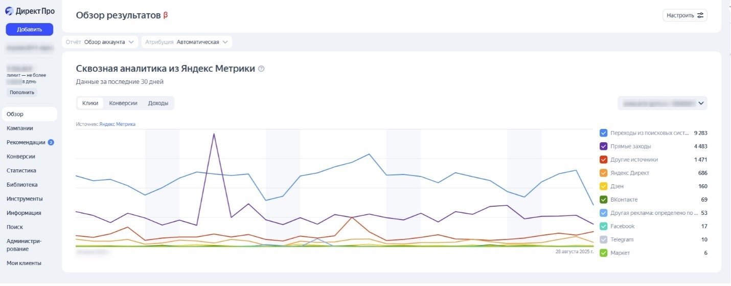This screenshot has height=286, width=731.
Task: Click the blue Добавить button
Action: tap(30, 30)
